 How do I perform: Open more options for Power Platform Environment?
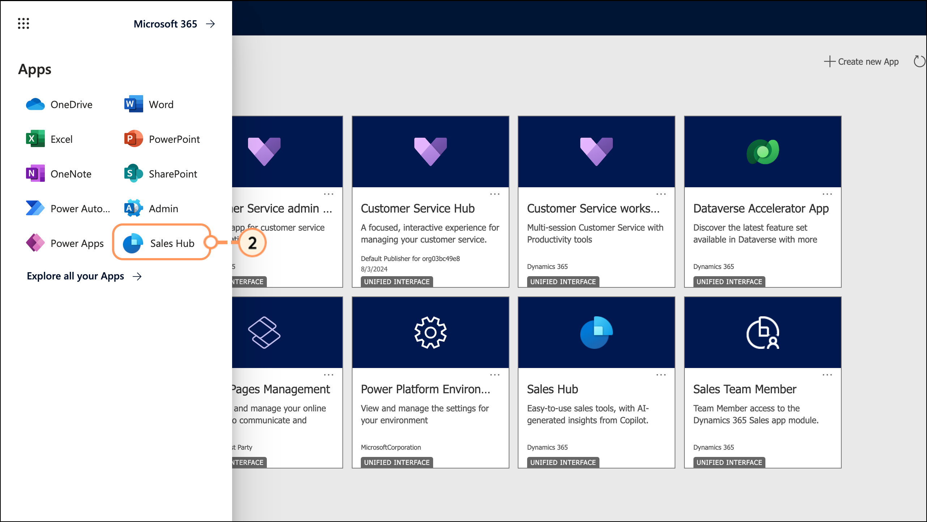tap(495, 375)
